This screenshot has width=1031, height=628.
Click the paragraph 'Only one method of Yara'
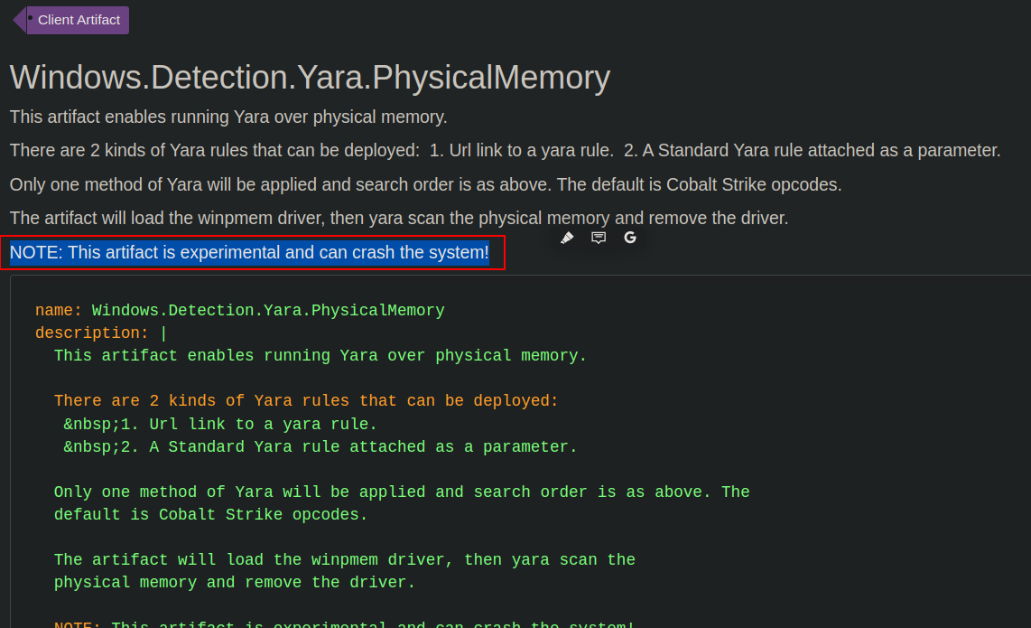pos(425,185)
